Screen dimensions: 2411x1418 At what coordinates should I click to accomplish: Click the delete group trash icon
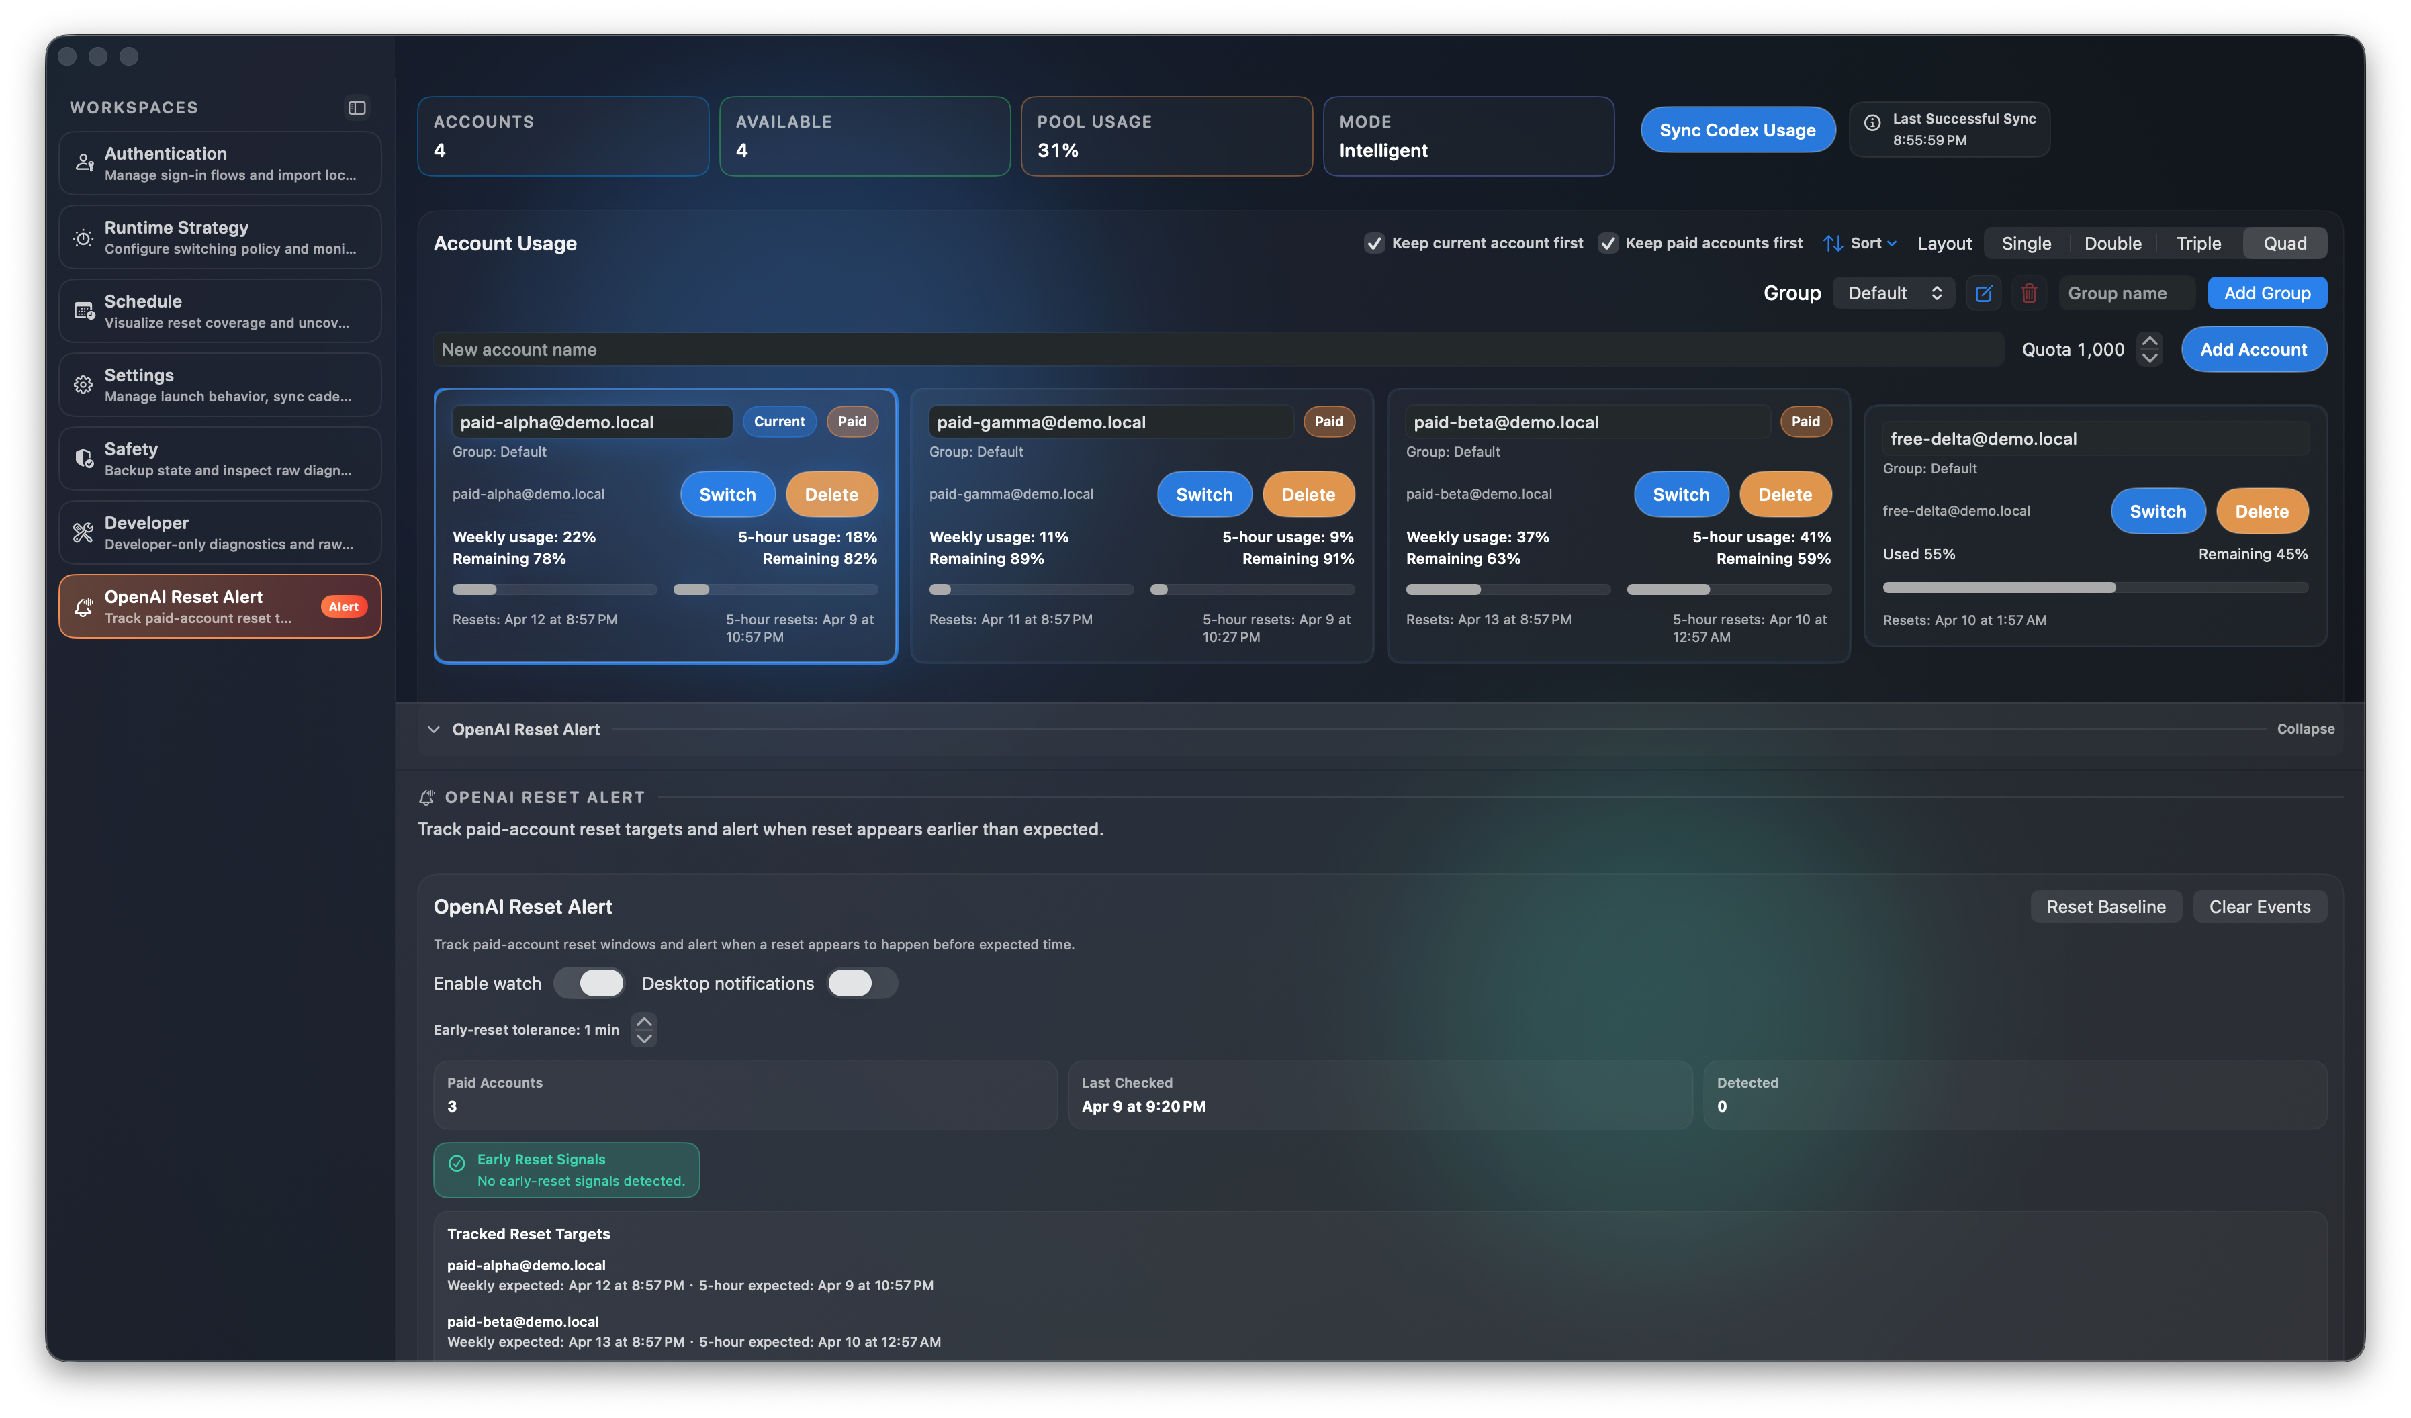click(2028, 293)
